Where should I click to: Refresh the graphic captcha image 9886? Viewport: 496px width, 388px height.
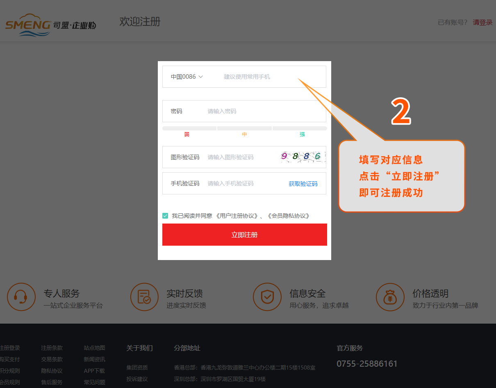[303, 157]
